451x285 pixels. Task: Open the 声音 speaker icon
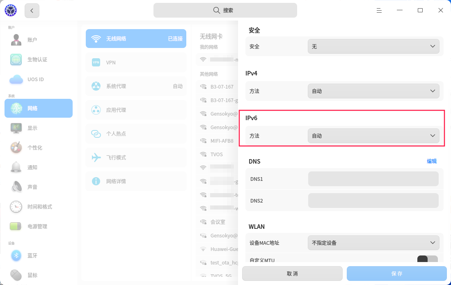coord(16,187)
